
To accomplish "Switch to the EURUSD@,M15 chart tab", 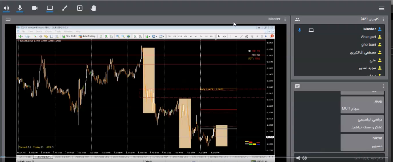I will (x=42, y=157).
